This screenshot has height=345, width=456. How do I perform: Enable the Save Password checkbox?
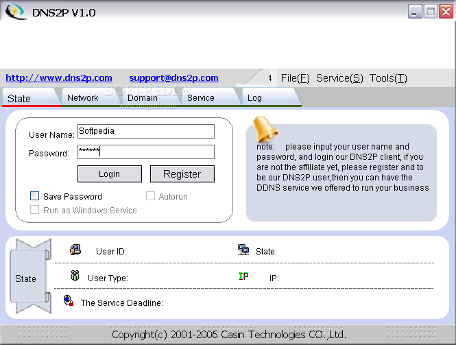point(34,195)
